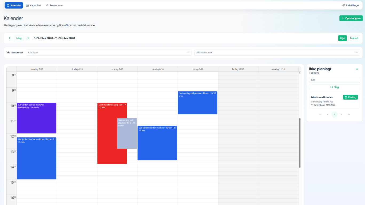Open grey Bil 2 event on Wednesday
This screenshot has width=365, height=205.
127,133
